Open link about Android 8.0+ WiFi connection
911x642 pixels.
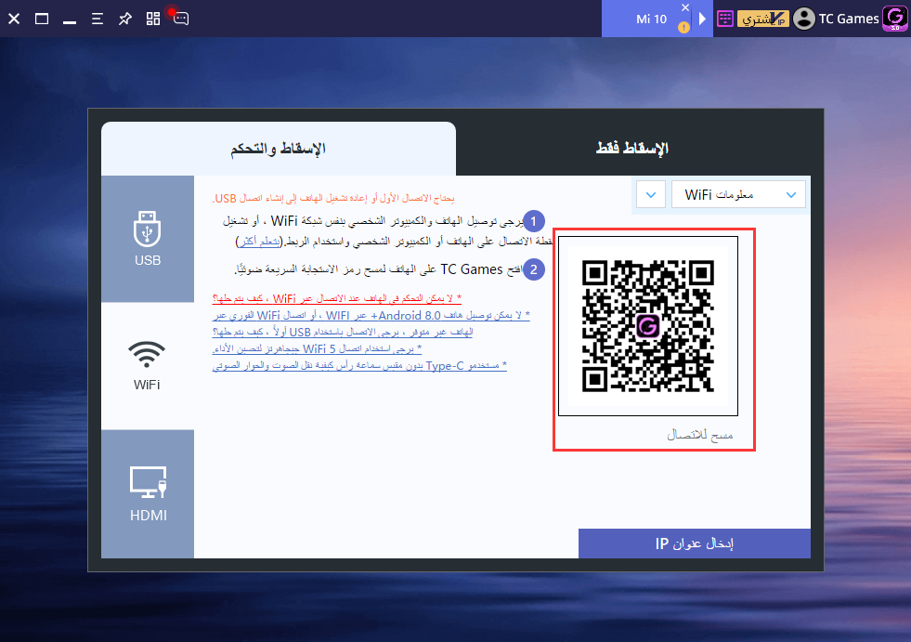(x=371, y=315)
